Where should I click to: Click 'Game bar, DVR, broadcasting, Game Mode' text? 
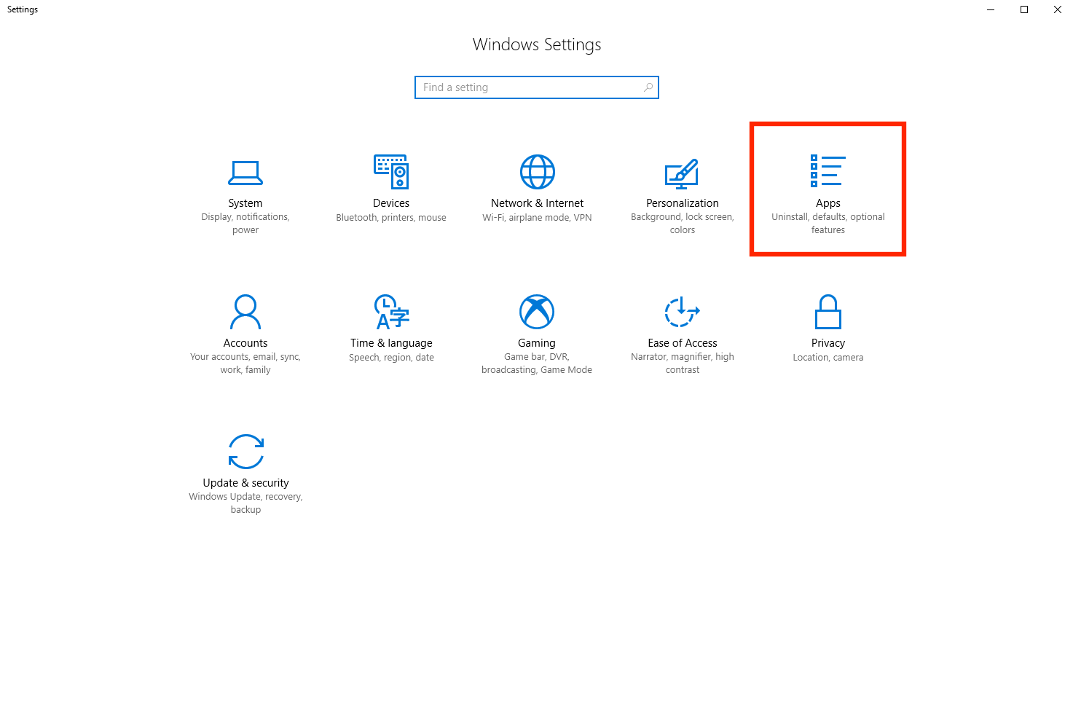tap(537, 363)
